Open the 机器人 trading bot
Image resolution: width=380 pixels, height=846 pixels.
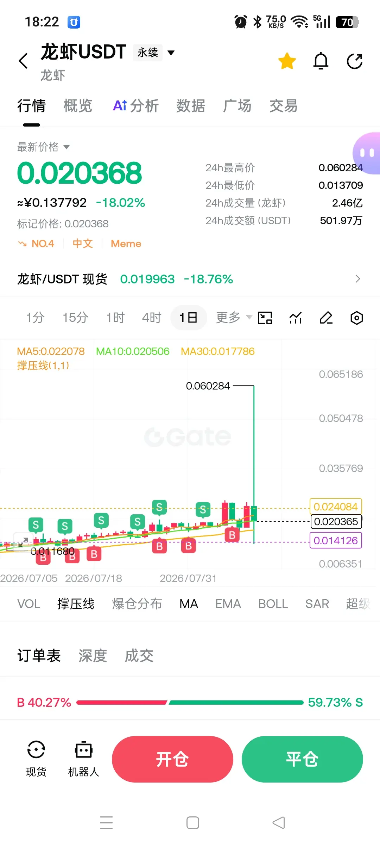coord(83,759)
